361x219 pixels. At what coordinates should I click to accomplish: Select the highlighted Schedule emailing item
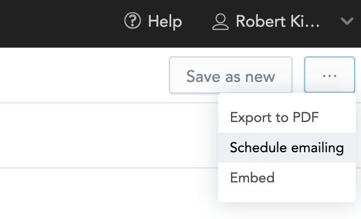click(287, 148)
